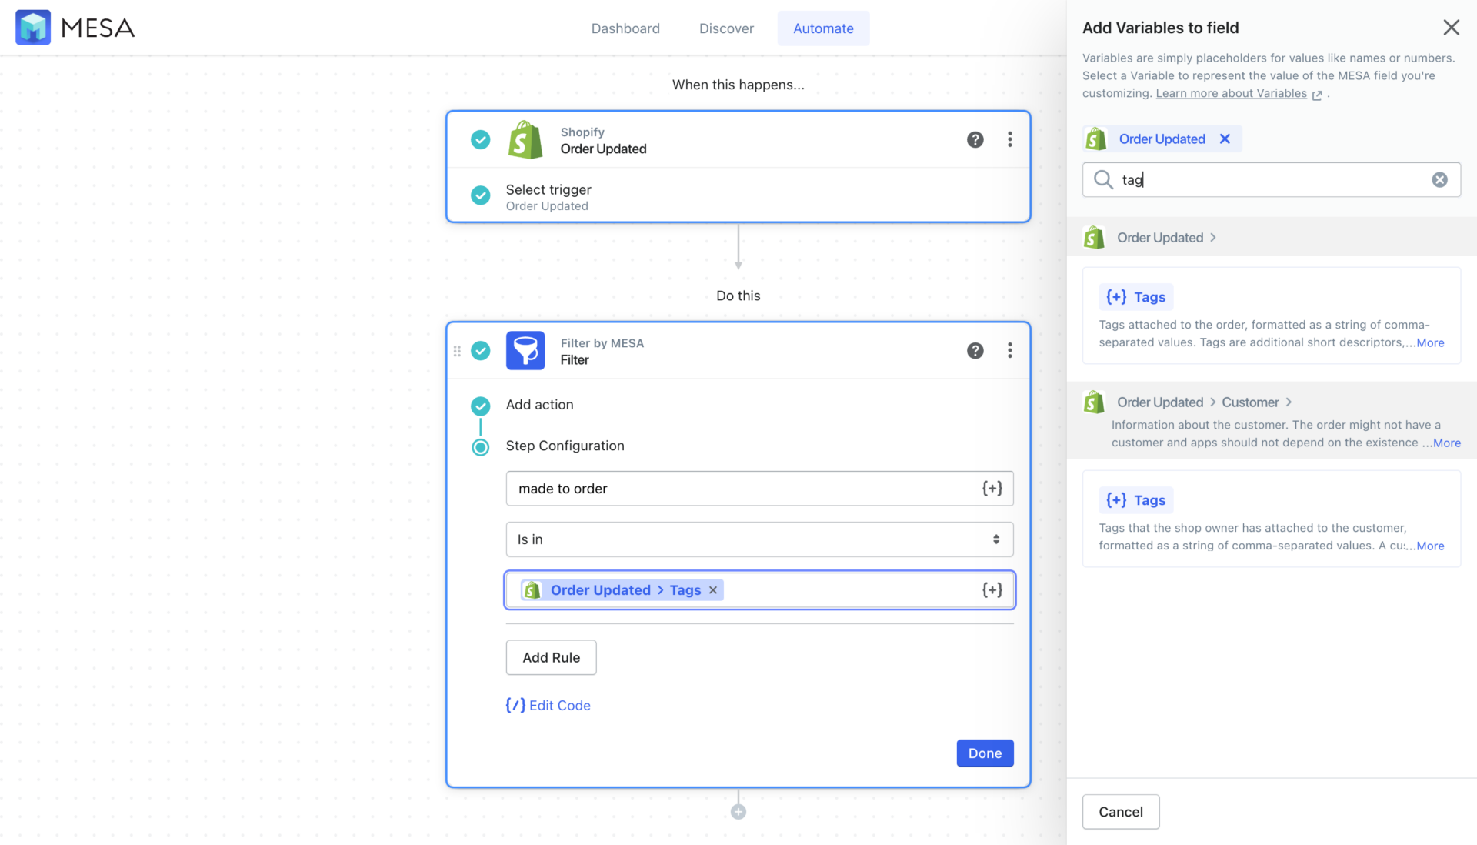Image resolution: width=1477 pixels, height=845 pixels.
Task: Click the {+} Tags variable under Order Updated
Action: 1135,296
